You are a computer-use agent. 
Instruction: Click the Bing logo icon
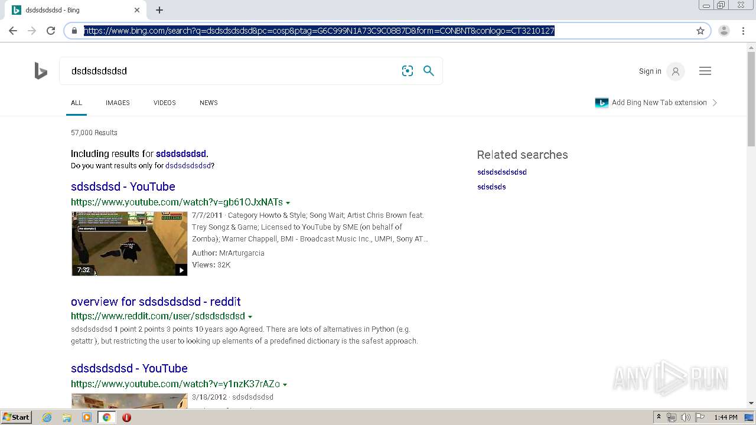point(41,71)
